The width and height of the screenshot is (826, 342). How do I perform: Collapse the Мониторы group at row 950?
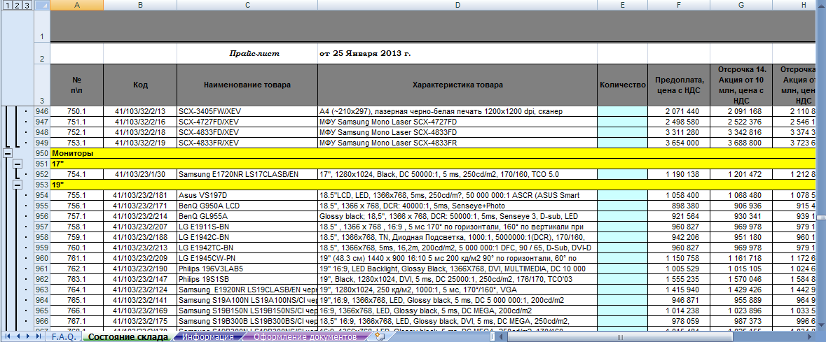(8, 154)
